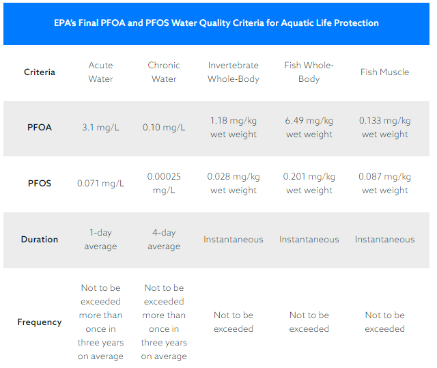
Task: Select the PFOA row label
Action: (40, 128)
